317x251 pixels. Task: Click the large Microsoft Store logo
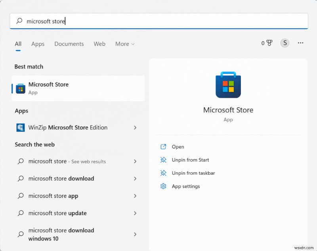(228, 85)
